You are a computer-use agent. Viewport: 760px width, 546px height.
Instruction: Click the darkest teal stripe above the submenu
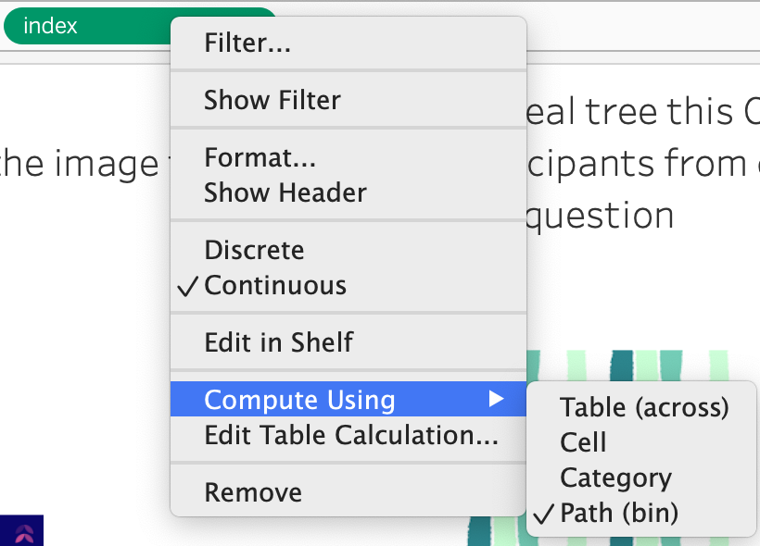(x=621, y=365)
